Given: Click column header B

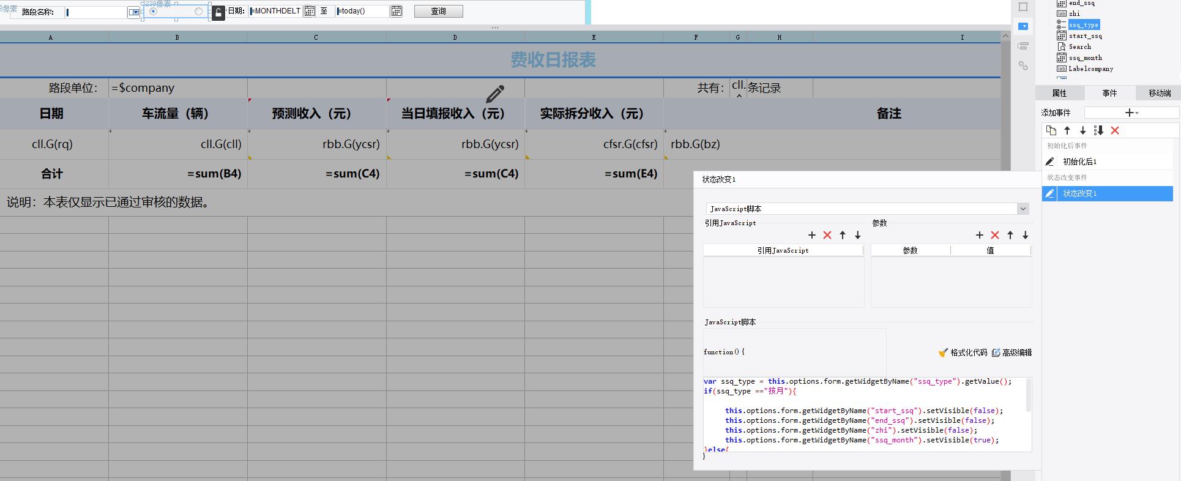Looking at the screenshot, I should tap(177, 37).
